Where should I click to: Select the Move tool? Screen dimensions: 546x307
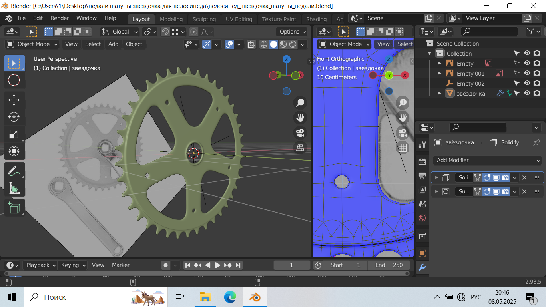(14, 100)
